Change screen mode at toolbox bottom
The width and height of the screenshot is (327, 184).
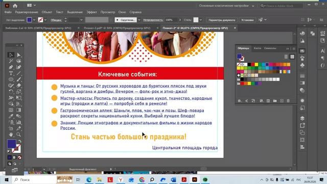tap(15, 170)
